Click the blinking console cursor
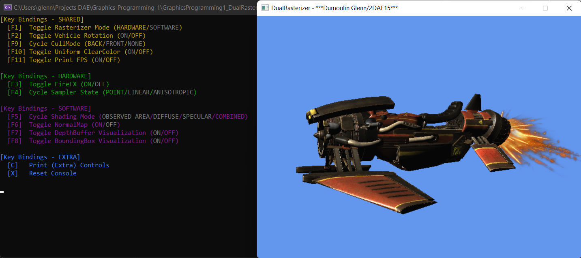Viewport: 581px width, 258px height. (2, 192)
